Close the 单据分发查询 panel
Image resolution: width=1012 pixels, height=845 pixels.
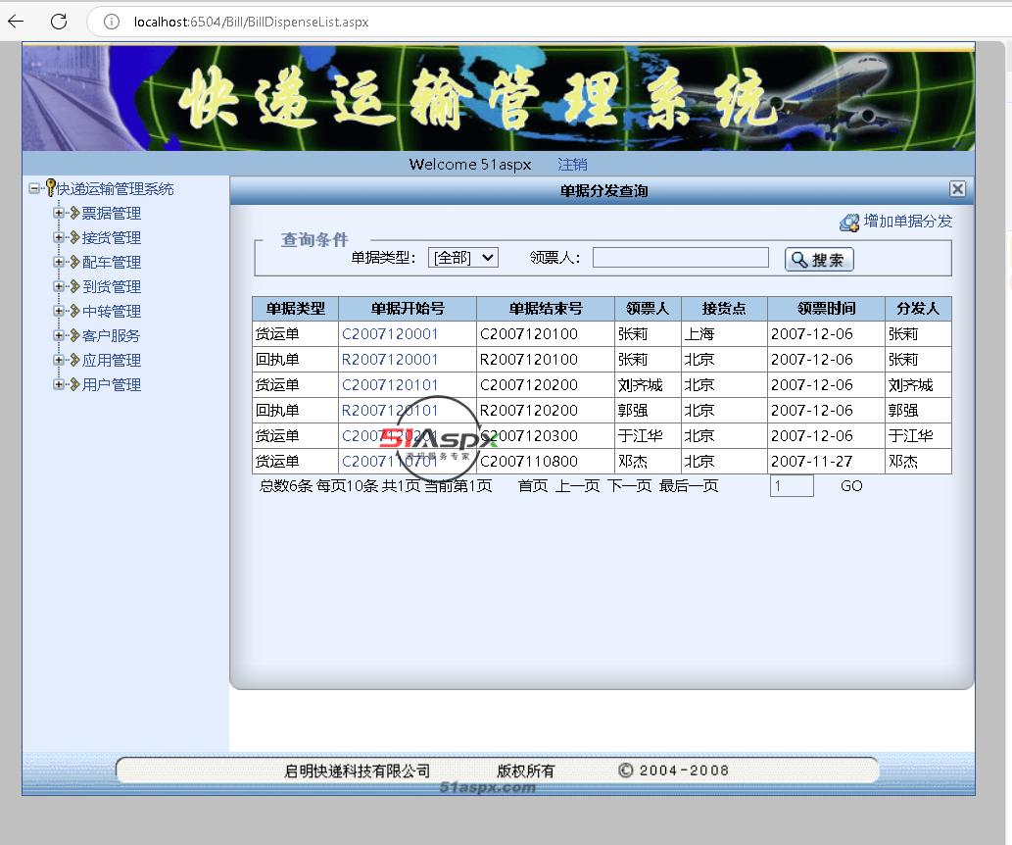click(957, 189)
